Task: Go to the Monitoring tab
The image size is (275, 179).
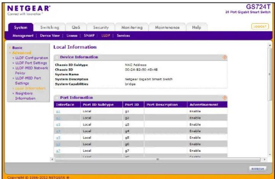Action: coord(132,28)
